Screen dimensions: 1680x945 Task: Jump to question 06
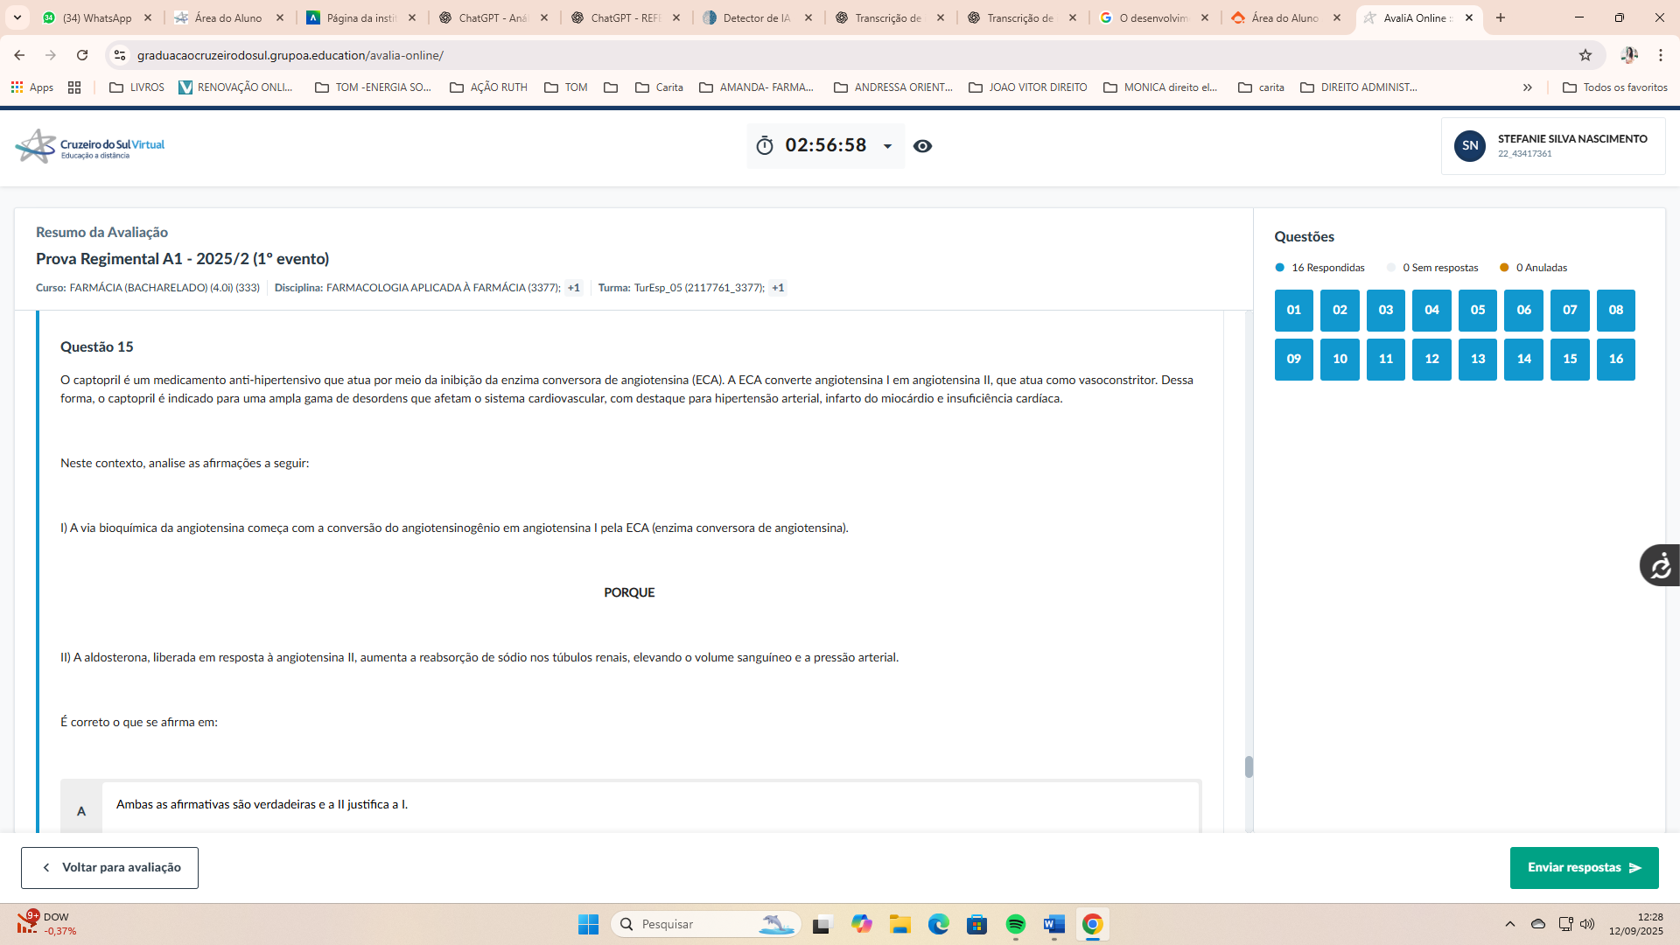[1523, 311]
